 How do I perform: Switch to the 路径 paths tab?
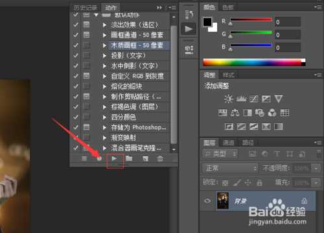click(x=248, y=143)
